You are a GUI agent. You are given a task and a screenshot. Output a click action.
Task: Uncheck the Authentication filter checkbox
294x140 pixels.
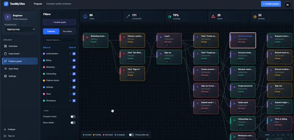pyautogui.click(x=74, y=54)
